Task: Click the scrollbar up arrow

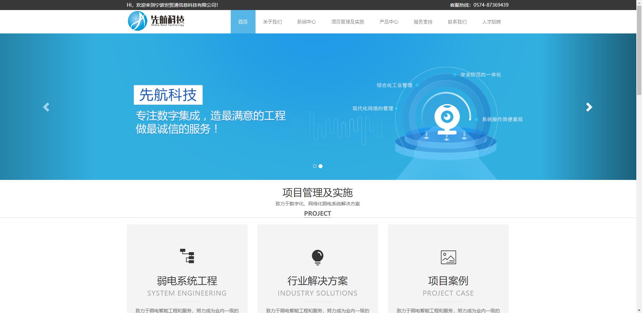Action: pos(639,3)
